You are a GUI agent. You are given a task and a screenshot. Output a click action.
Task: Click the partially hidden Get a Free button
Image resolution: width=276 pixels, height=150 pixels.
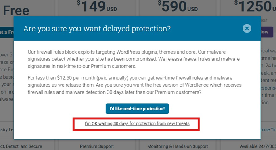[7, 32]
